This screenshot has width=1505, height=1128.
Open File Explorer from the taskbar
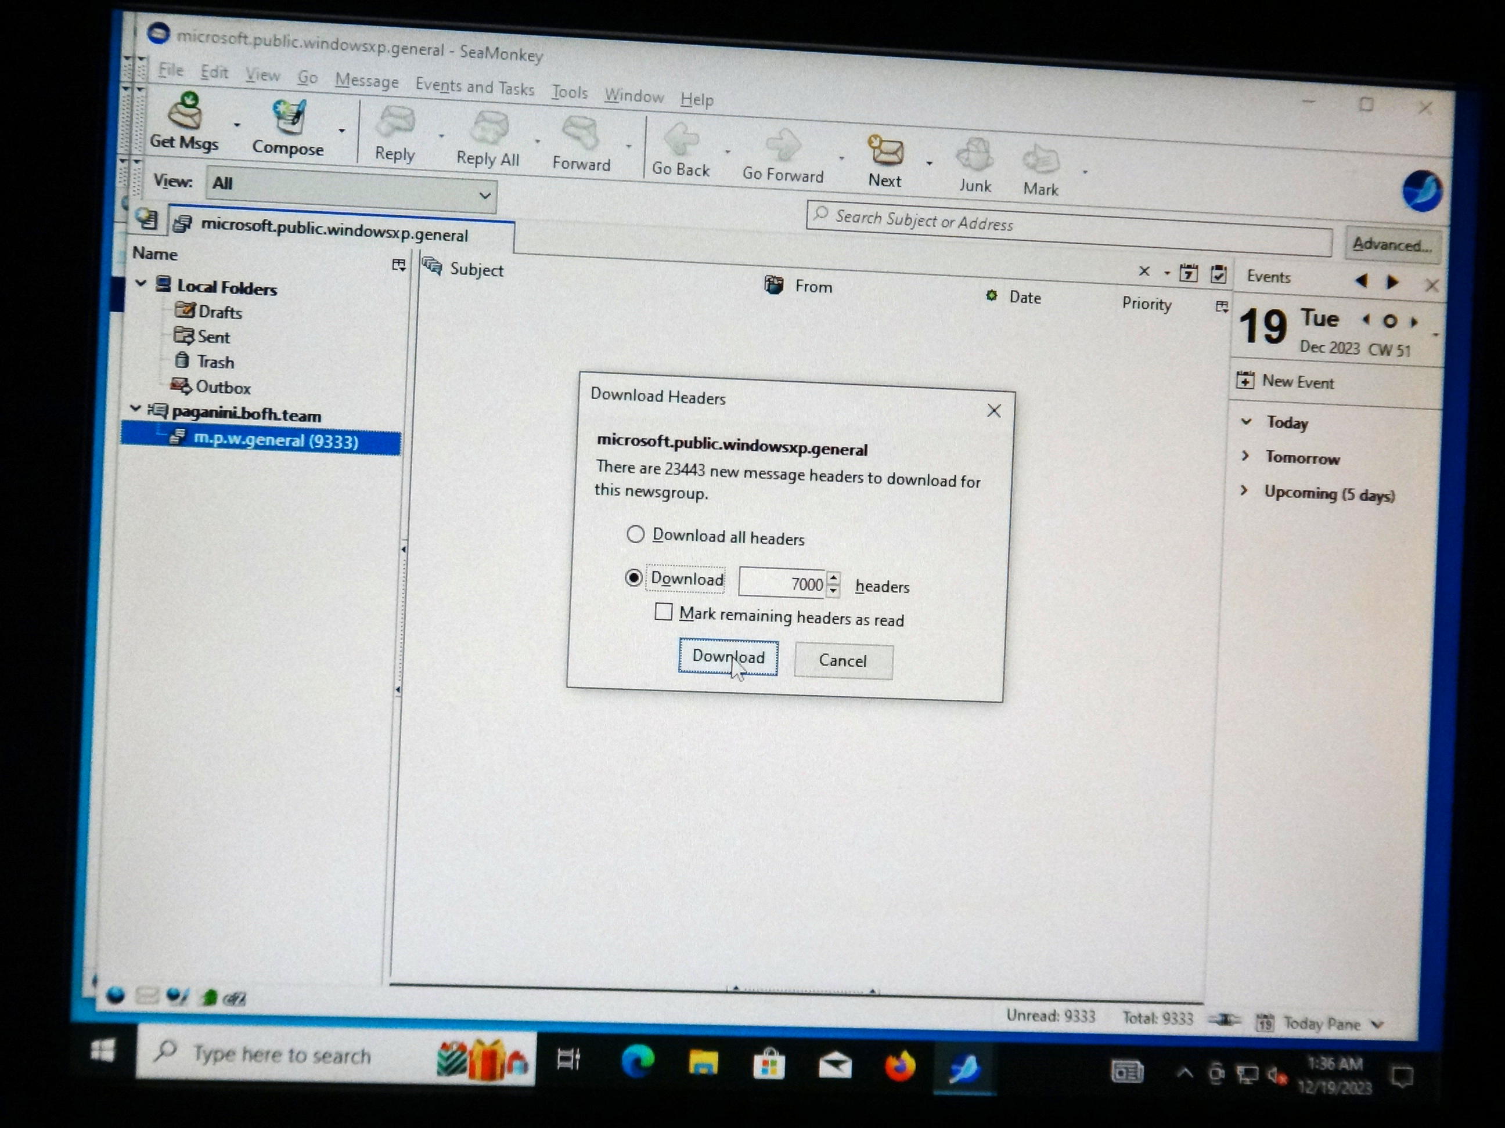tap(704, 1064)
